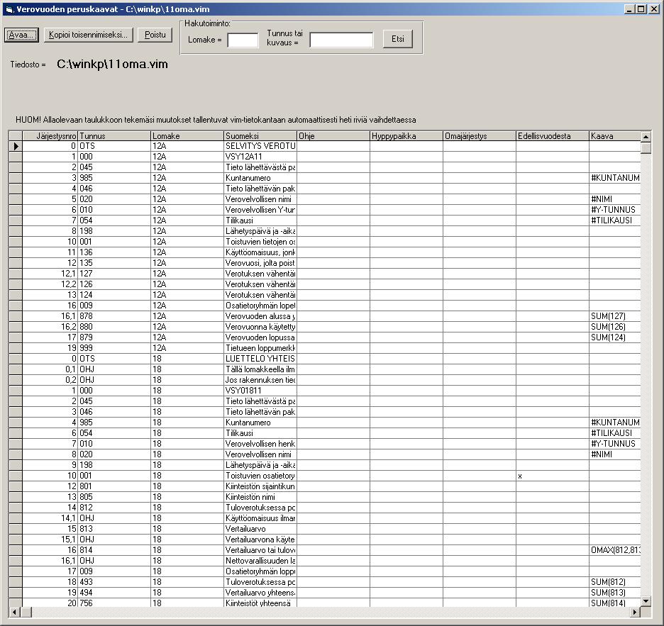Click row selector for row Tunnus 801
This screenshot has width=664, height=626.
tap(16, 486)
